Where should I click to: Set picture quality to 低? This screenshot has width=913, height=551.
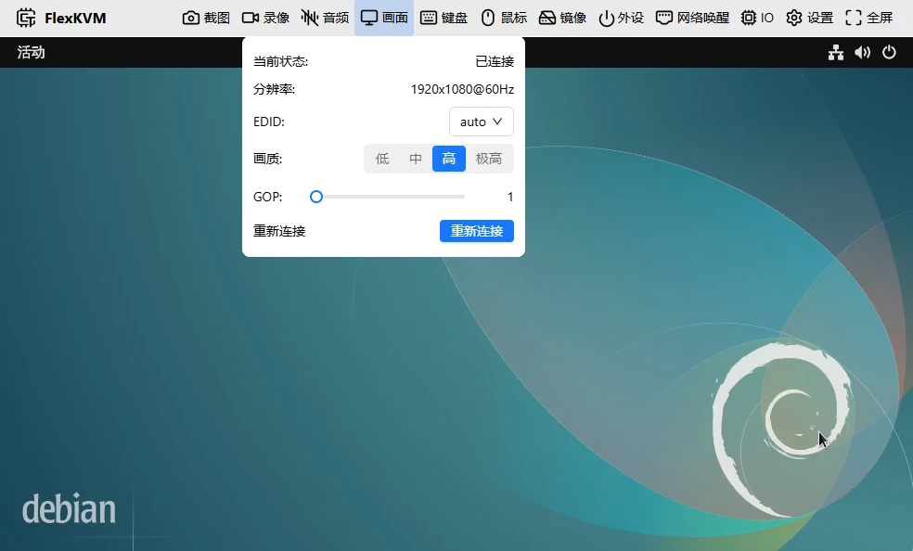pyautogui.click(x=382, y=159)
